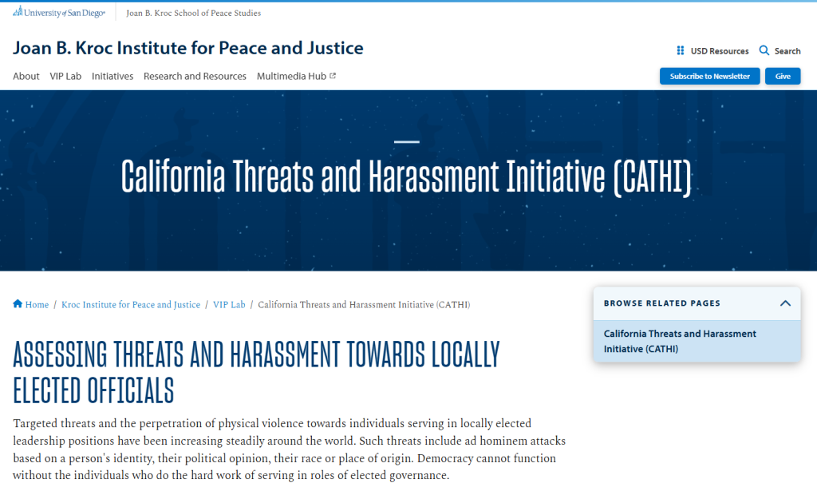Click the Home house icon in breadcrumb

(x=18, y=304)
